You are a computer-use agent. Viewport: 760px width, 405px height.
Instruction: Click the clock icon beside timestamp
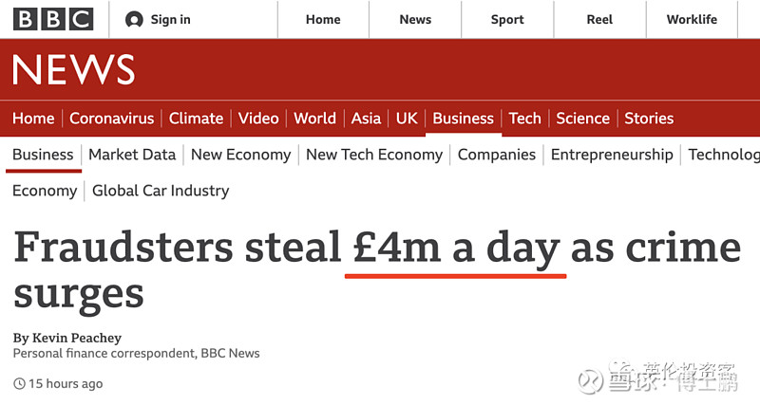(19, 384)
